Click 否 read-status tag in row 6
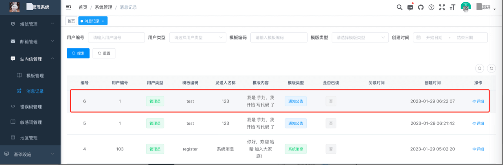This screenshot has height=165, width=503. 331,101
